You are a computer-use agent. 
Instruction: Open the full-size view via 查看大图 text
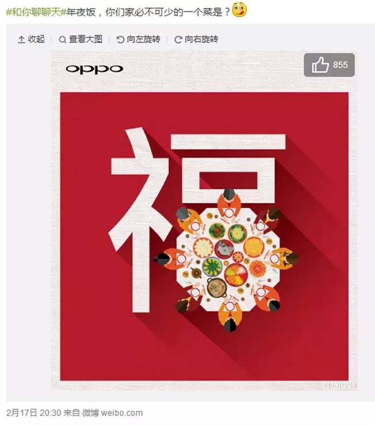(86, 39)
